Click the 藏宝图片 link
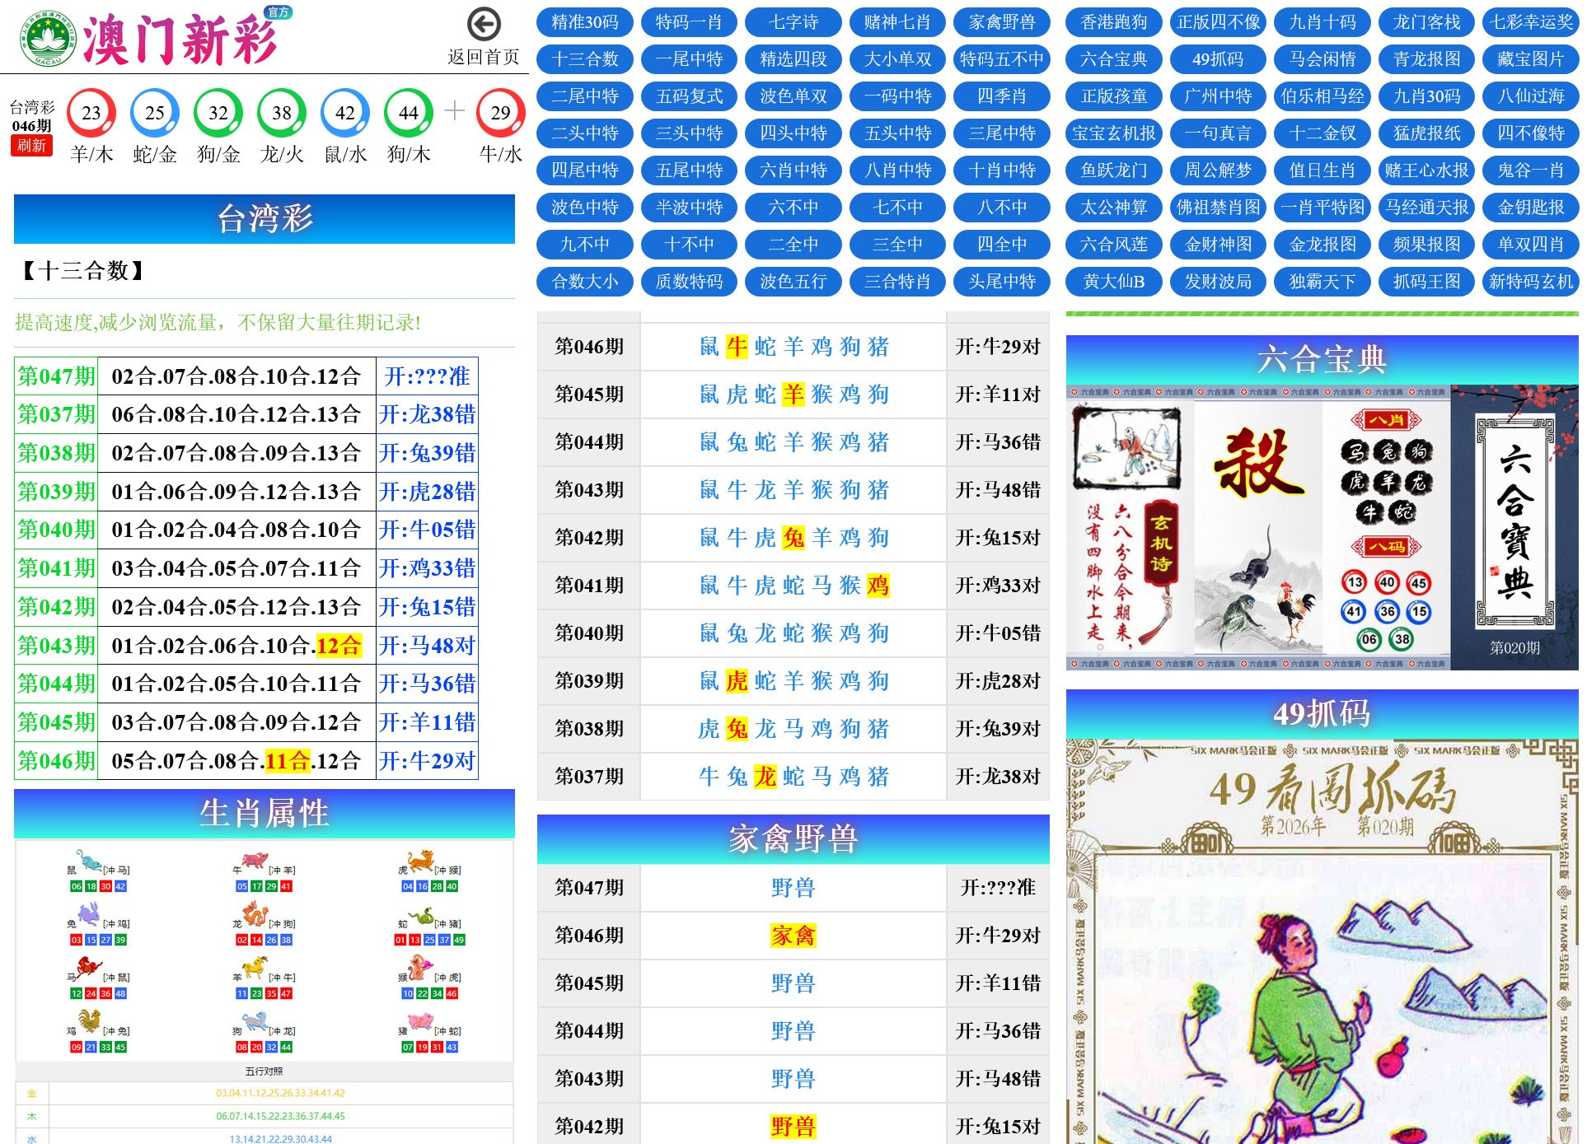 [1529, 59]
